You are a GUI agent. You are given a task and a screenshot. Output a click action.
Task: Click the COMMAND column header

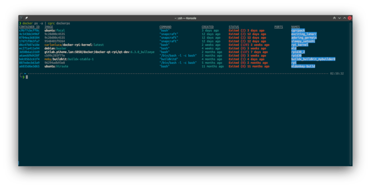[x=166, y=27]
